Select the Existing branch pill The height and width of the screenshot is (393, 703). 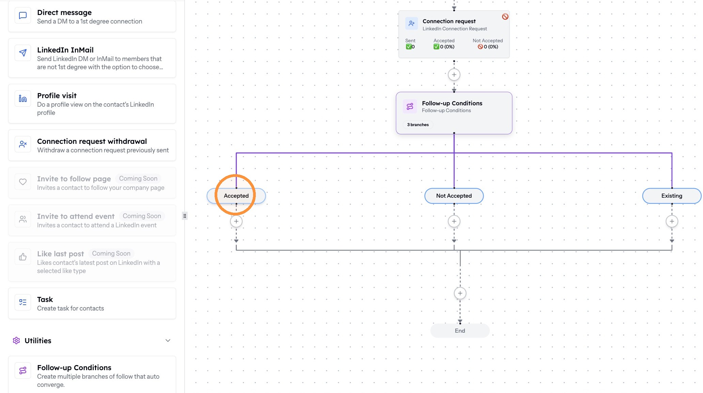point(672,196)
